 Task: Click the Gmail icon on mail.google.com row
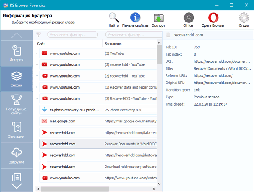pyautogui.click(x=44, y=121)
